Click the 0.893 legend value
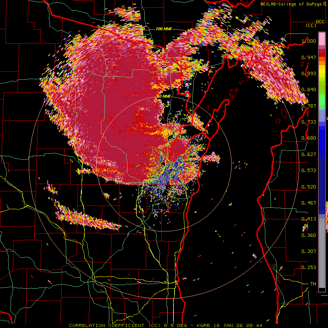 point(309,73)
